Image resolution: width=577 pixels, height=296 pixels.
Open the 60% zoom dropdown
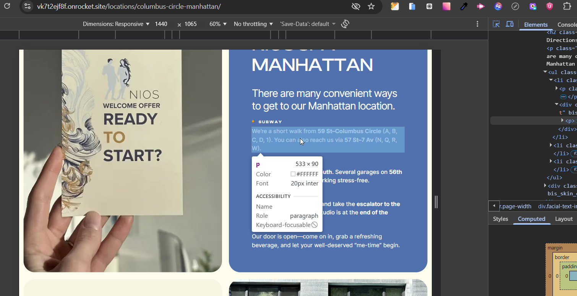(218, 24)
